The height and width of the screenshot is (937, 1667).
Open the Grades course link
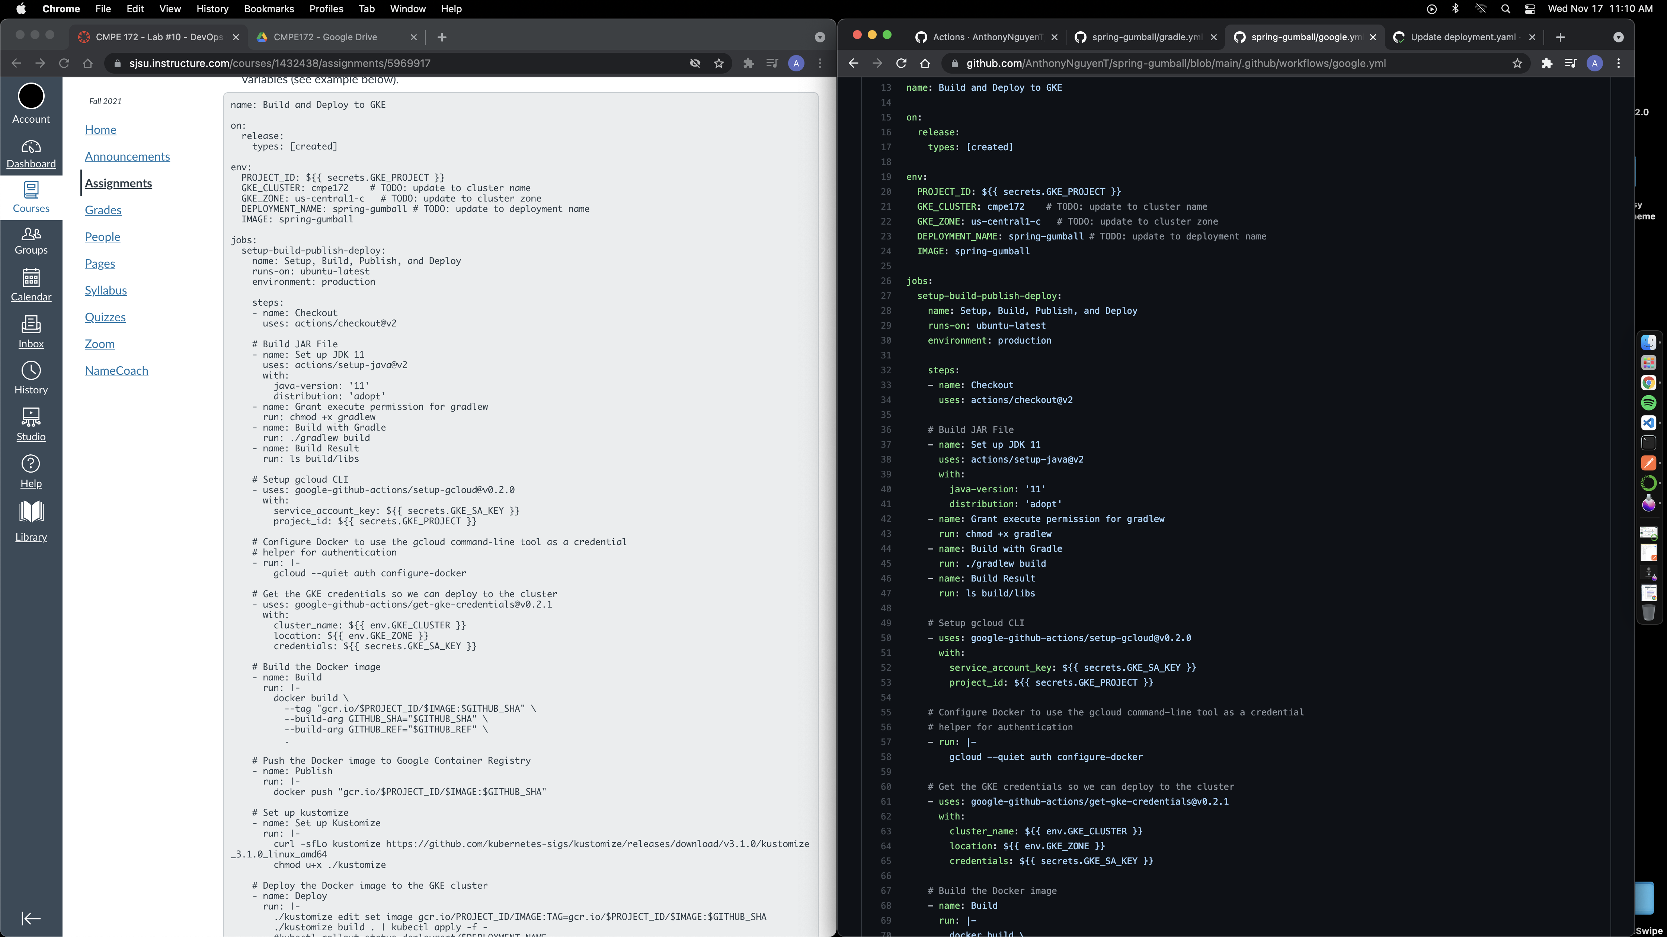click(103, 210)
